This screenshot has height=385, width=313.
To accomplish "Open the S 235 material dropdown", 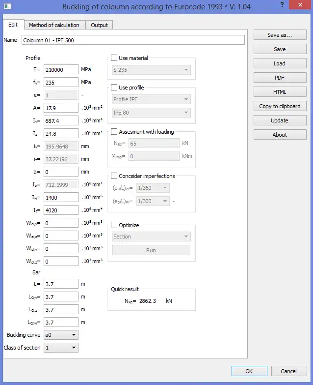I will pos(151,70).
